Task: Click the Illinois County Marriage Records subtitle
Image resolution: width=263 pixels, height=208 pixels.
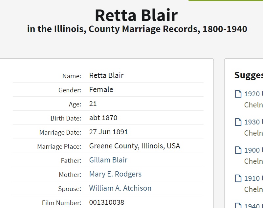Action: (137, 29)
